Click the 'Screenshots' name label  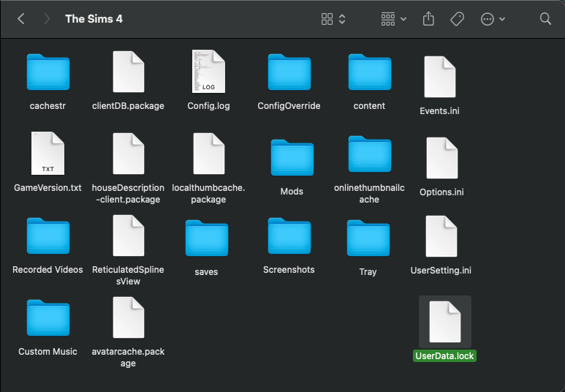point(289,269)
